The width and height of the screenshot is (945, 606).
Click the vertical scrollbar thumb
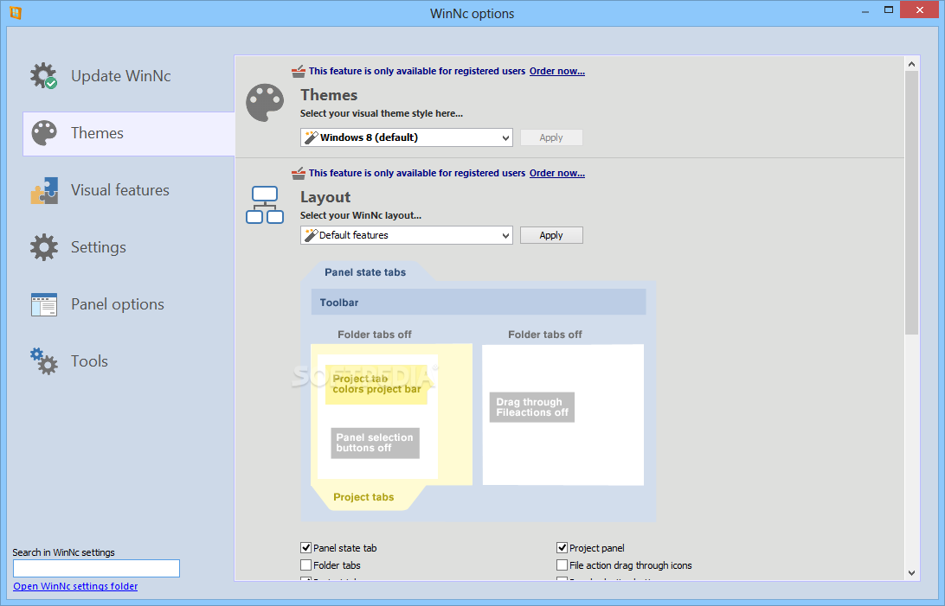click(x=911, y=203)
